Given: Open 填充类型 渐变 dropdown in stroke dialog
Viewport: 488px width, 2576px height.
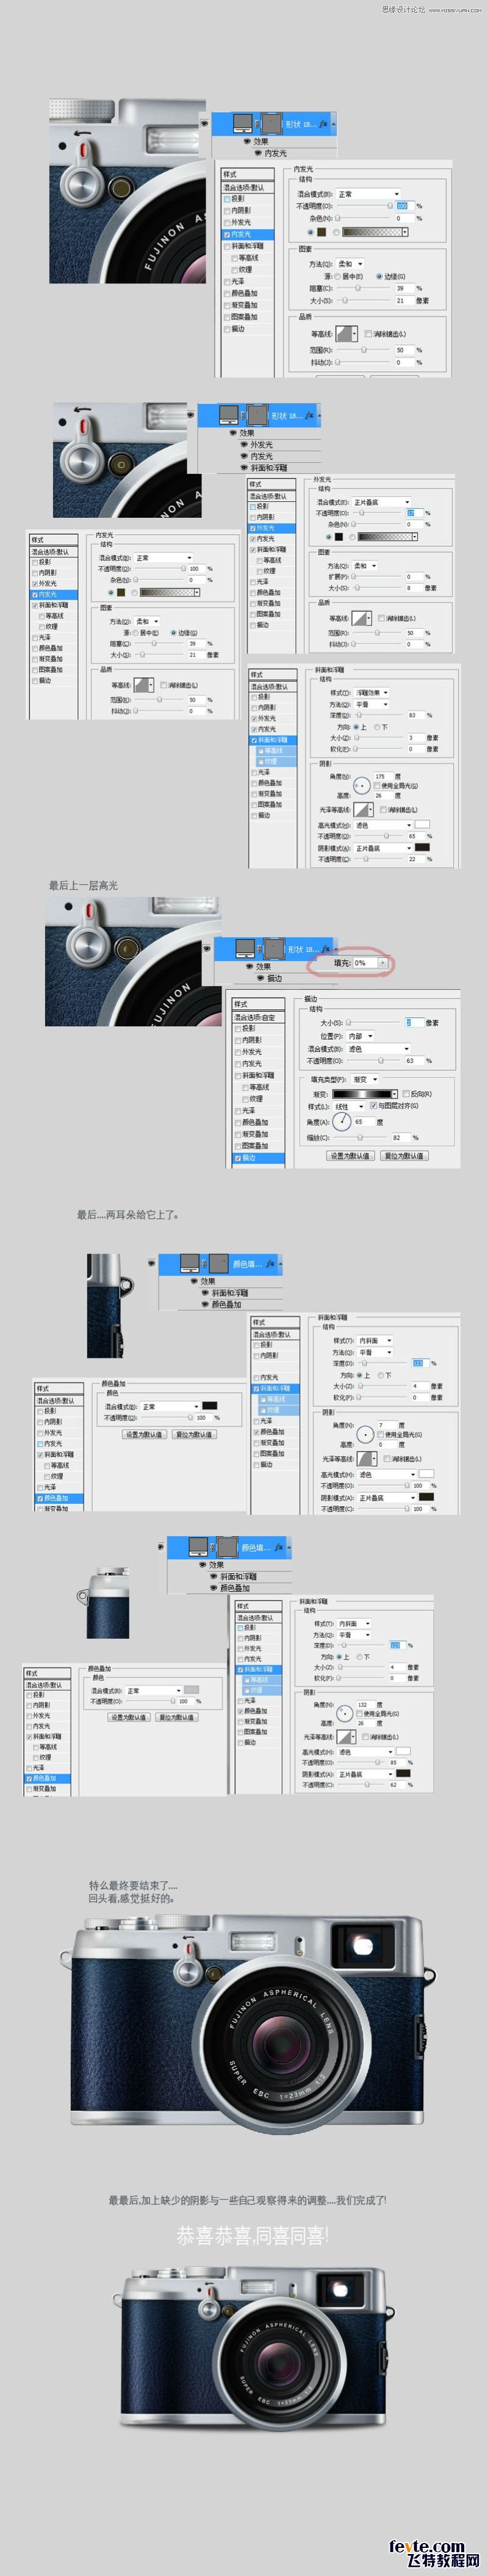Looking at the screenshot, I should tap(365, 1080).
